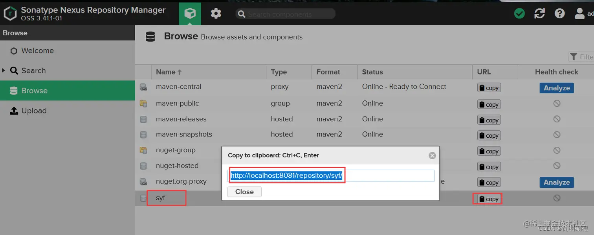Click the Browse sidebar section header

click(68, 33)
